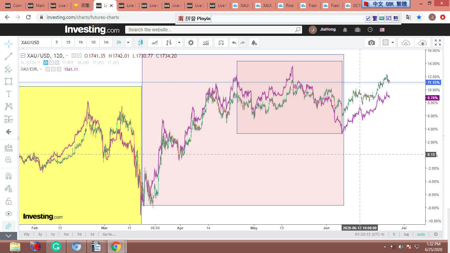Select the 1D interval
The image size is (450, 253).
(x=93, y=42)
